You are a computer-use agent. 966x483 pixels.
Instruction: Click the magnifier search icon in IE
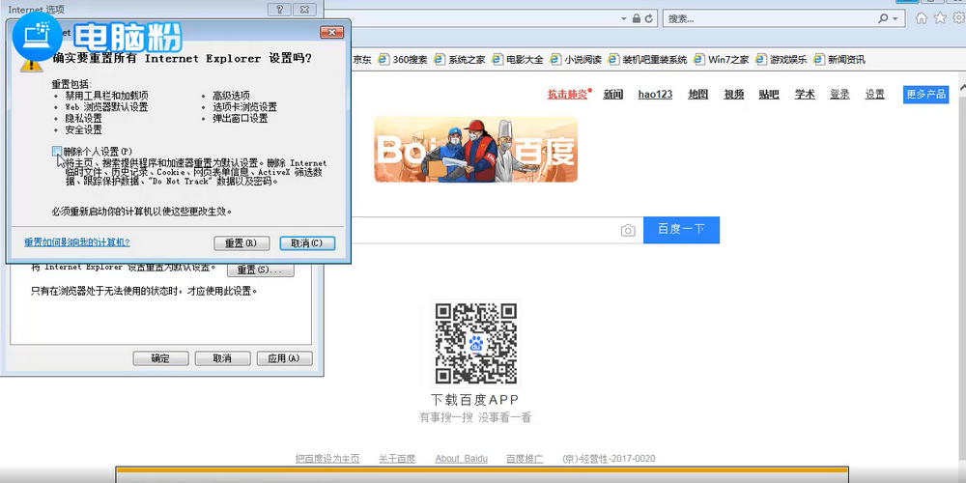click(x=884, y=18)
